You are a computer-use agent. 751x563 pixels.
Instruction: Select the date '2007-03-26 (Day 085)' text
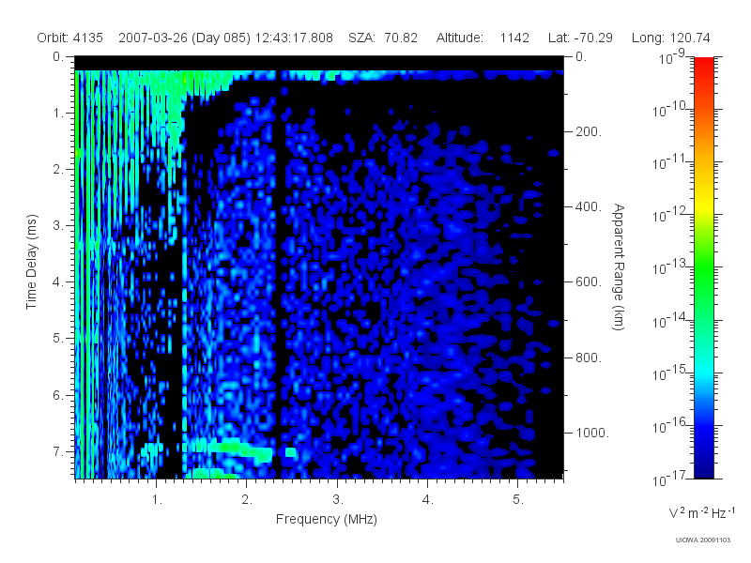coord(184,38)
